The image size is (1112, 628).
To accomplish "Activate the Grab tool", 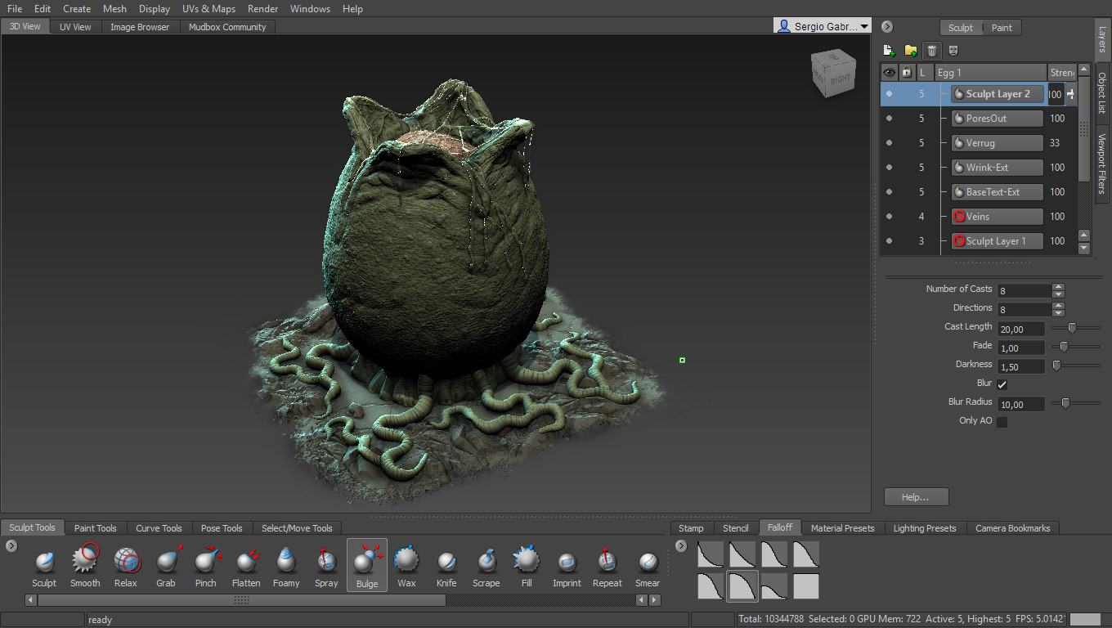I will point(165,566).
